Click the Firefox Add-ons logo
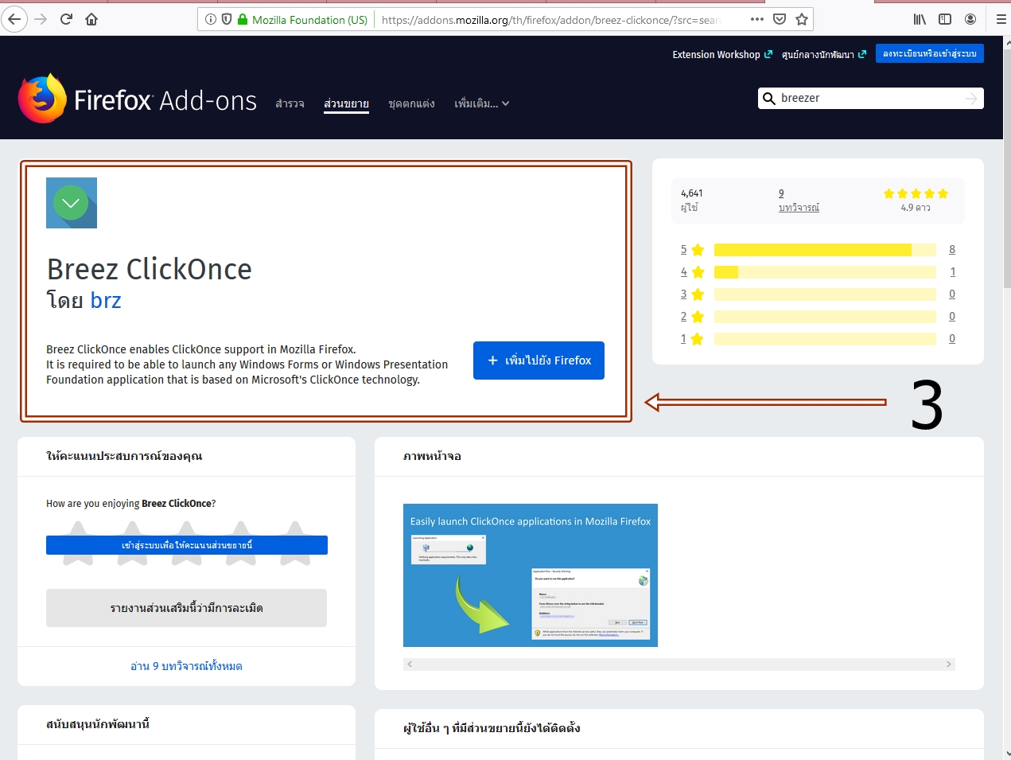 138,99
